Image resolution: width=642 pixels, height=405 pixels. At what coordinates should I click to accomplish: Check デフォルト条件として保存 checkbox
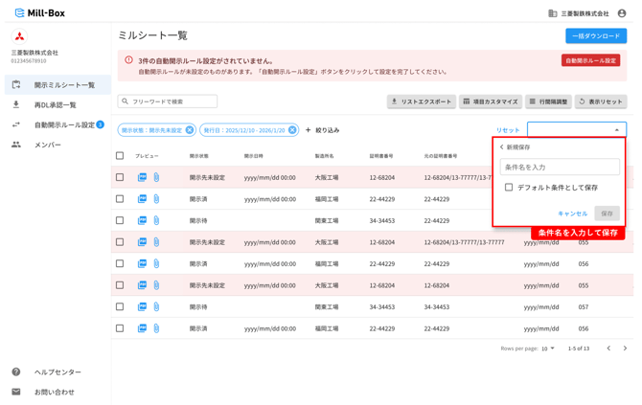509,187
